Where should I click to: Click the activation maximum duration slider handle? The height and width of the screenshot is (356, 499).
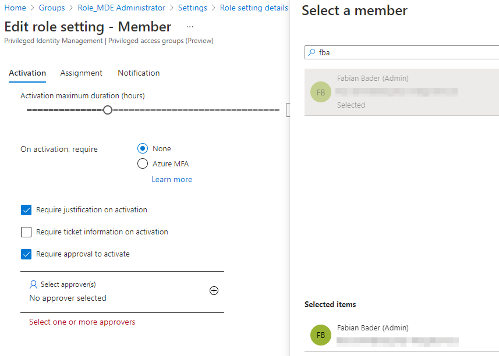[107, 109]
